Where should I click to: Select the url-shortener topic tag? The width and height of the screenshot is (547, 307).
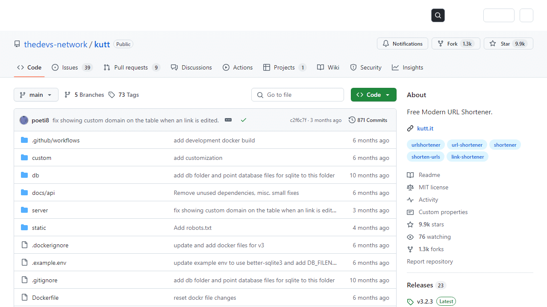(467, 145)
